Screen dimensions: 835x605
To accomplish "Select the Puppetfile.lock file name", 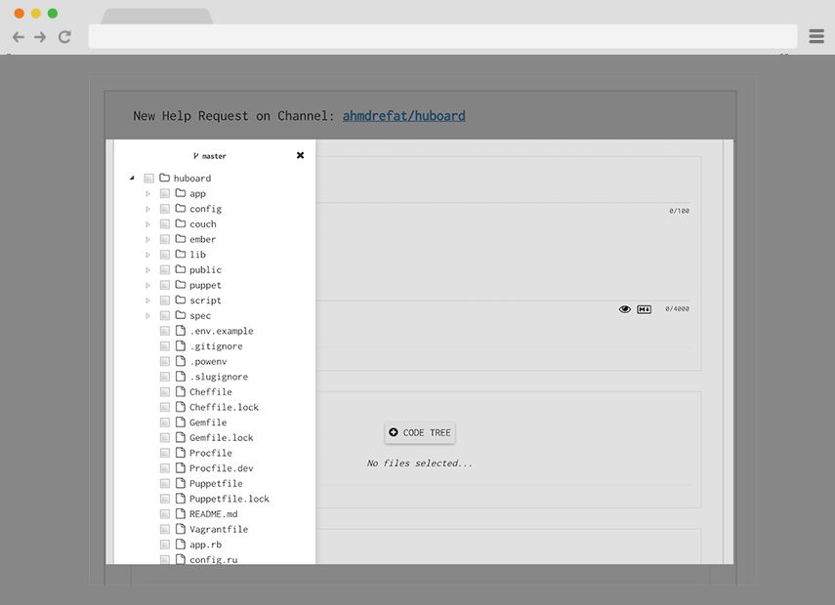I will 229,499.
